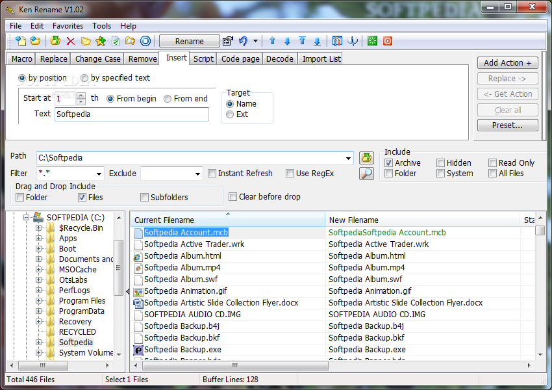This screenshot has width=552, height=390.
Task: Click the red X remove icon
Action: click(70, 41)
